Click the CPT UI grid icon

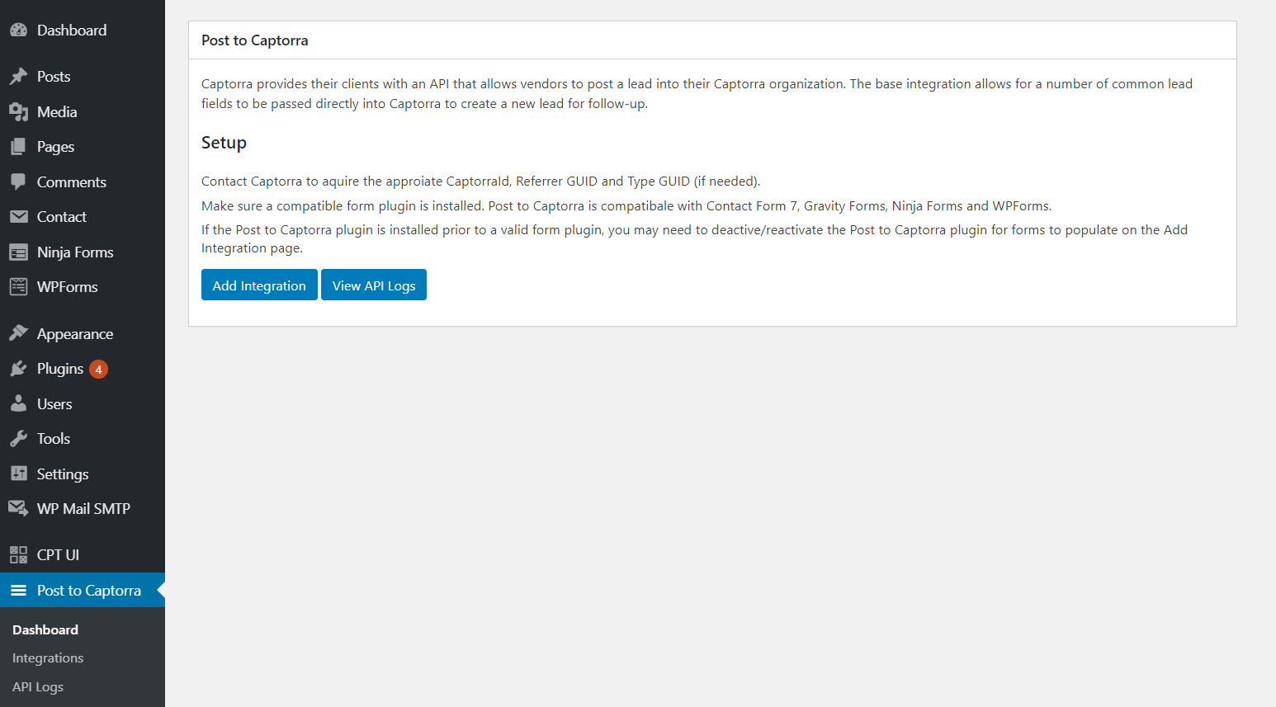pyautogui.click(x=18, y=555)
